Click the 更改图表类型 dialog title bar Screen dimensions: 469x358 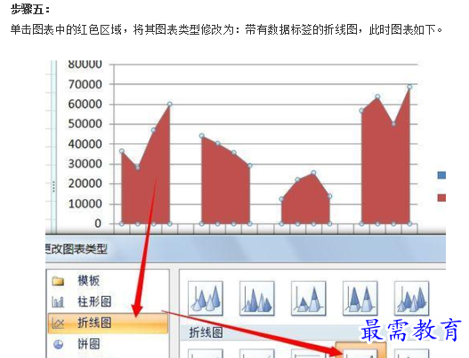point(246,249)
